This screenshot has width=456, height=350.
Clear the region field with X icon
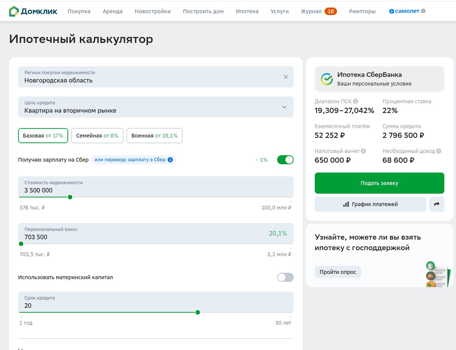(285, 77)
